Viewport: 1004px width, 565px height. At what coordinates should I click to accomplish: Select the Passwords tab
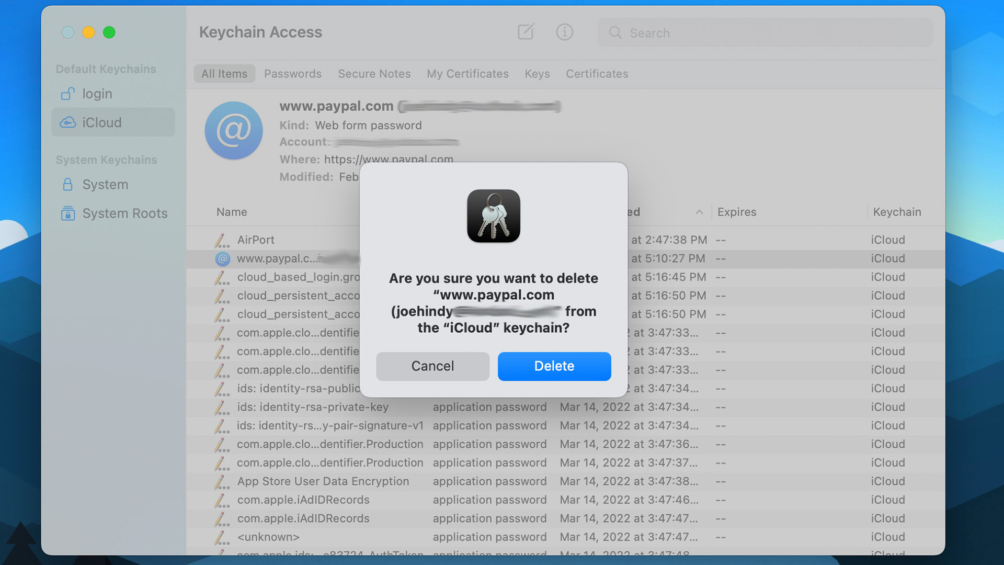292,73
